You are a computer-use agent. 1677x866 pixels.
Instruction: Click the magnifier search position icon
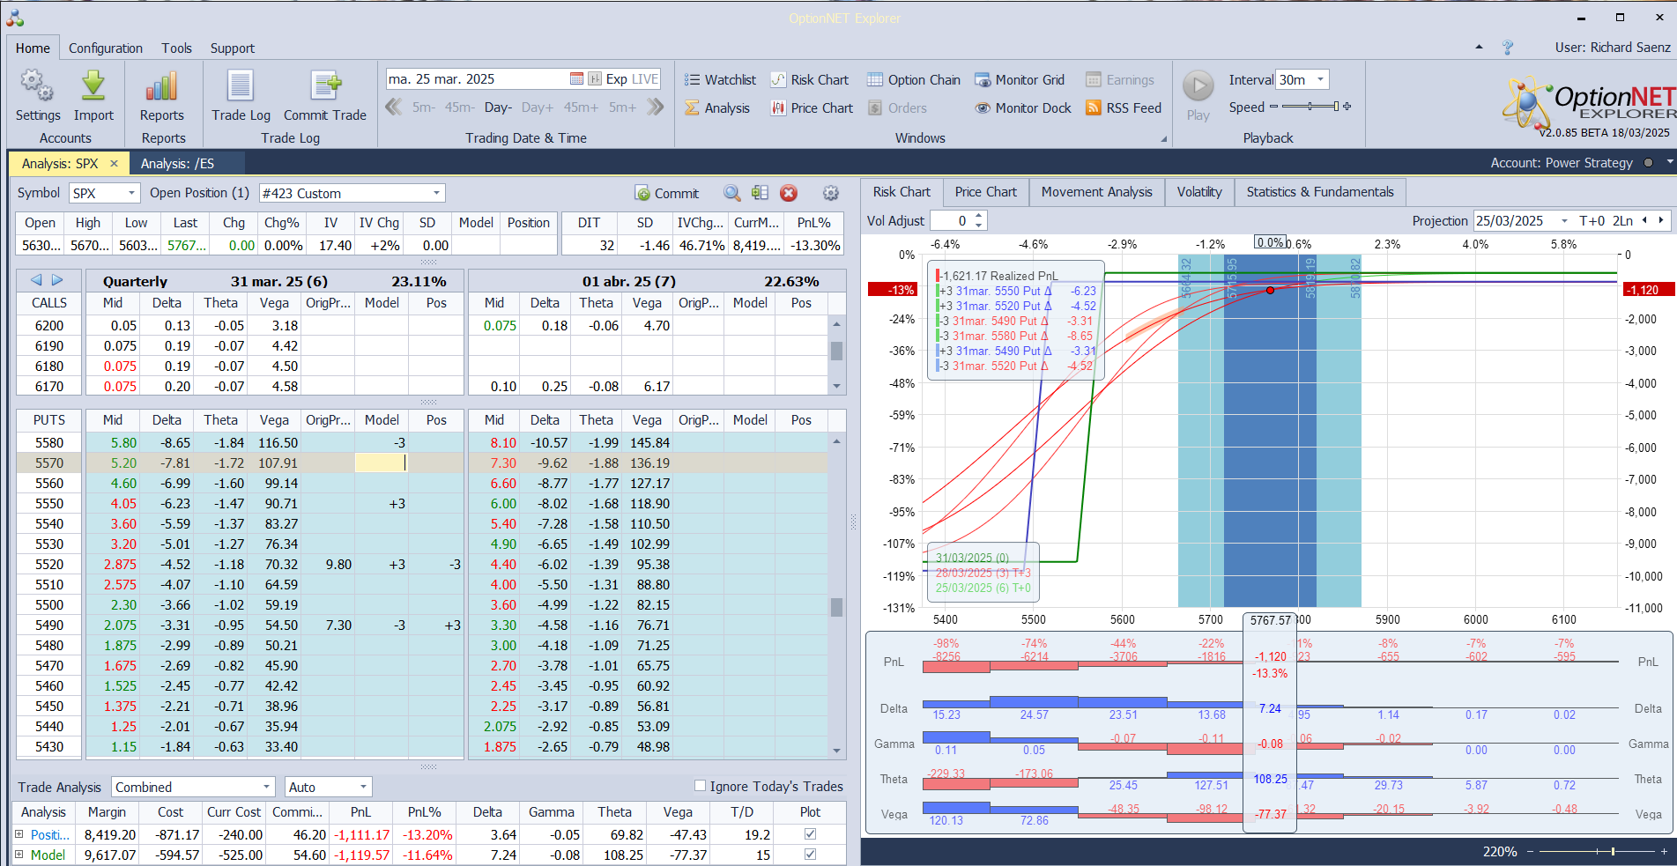point(731,193)
